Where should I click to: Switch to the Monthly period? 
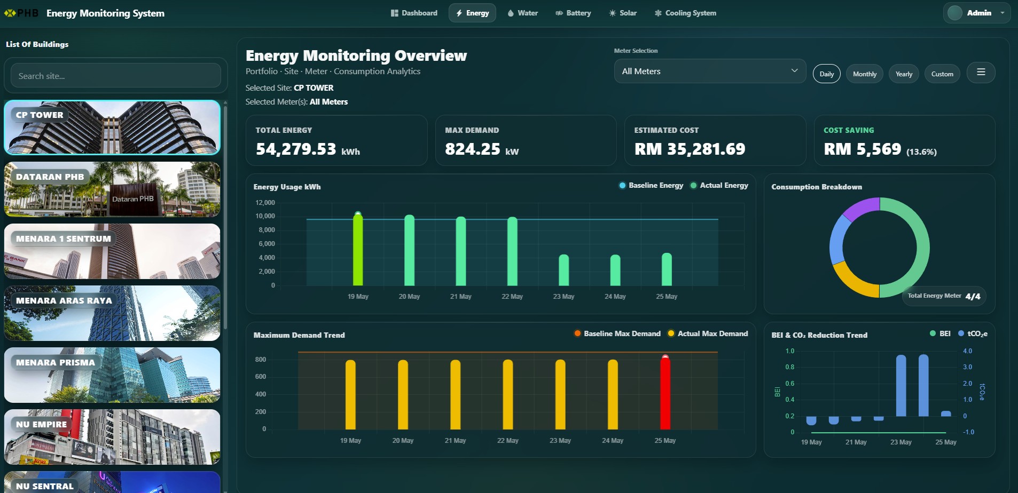pyautogui.click(x=865, y=74)
